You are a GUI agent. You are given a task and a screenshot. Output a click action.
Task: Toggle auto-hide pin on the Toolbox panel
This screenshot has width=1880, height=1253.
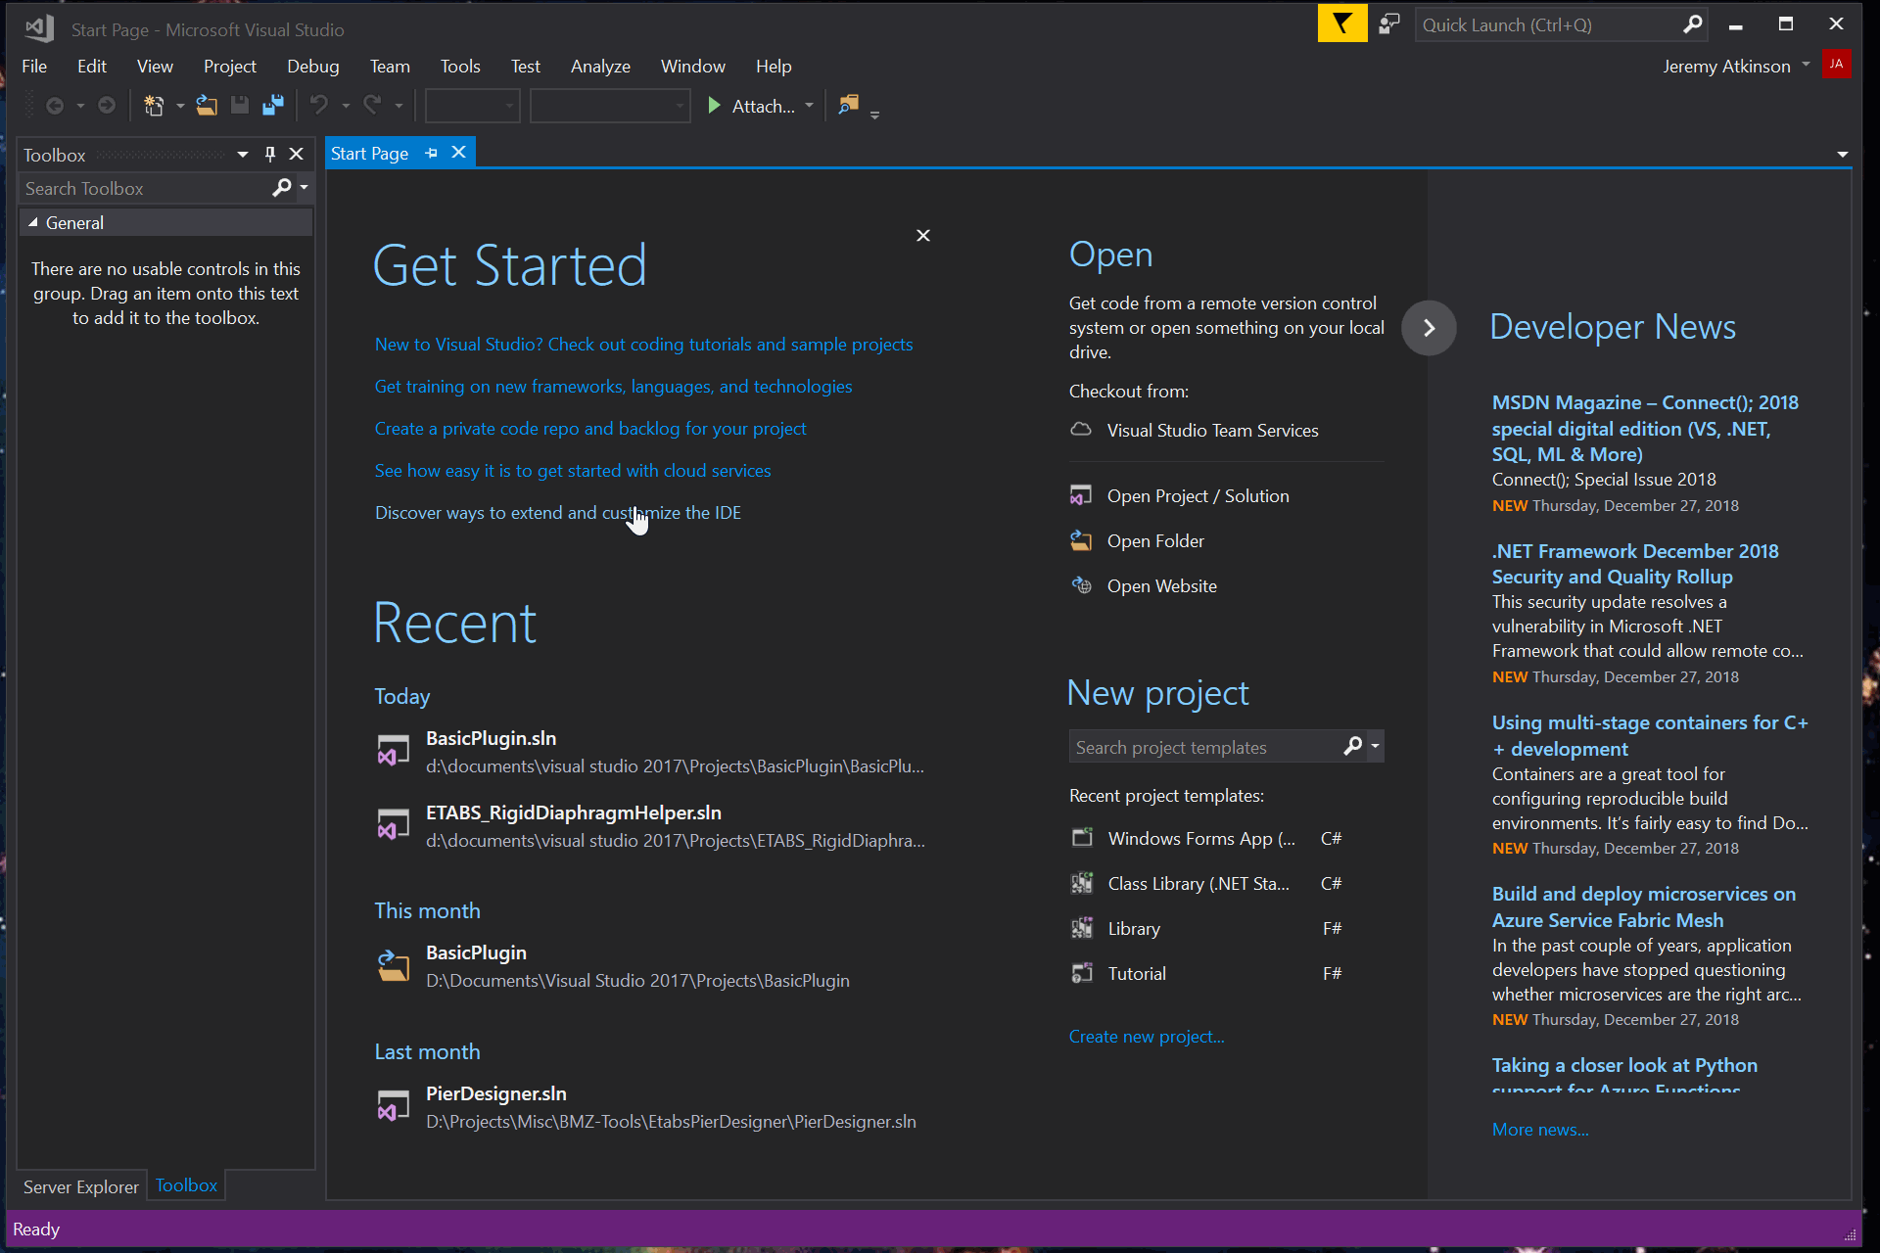(x=270, y=155)
